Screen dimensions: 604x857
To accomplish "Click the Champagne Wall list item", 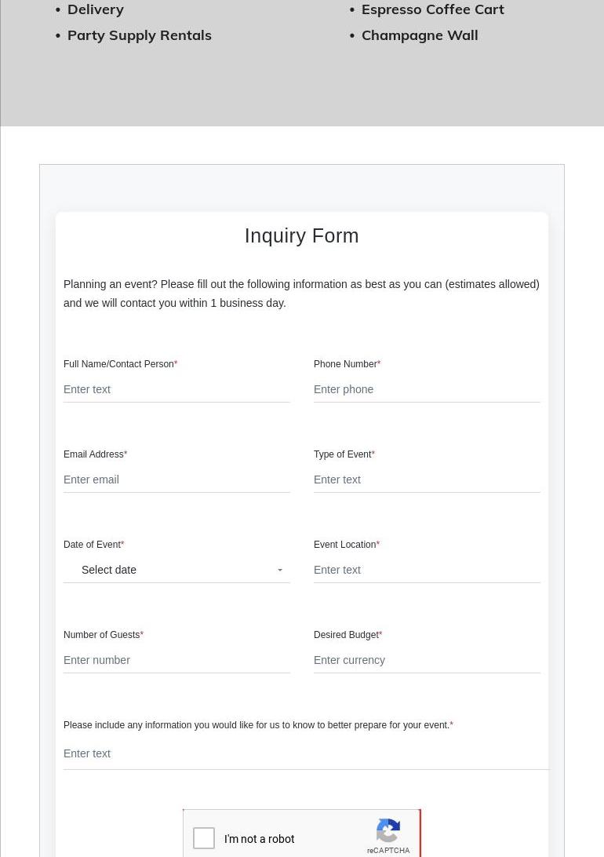I will coord(419,35).
